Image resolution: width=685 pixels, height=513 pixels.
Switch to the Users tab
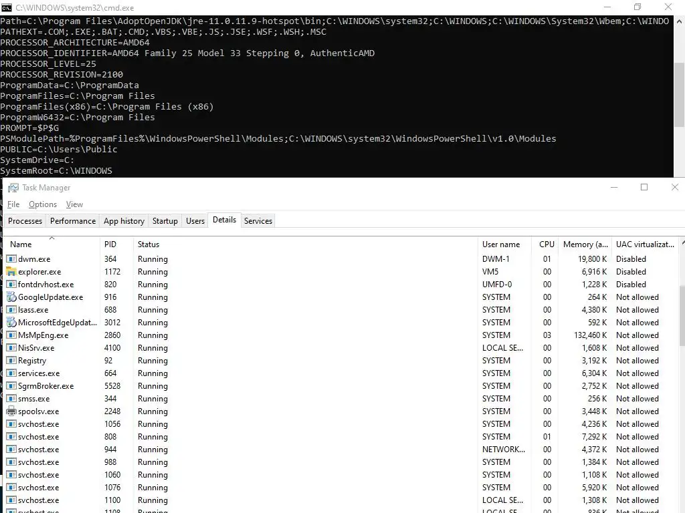pyautogui.click(x=195, y=220)
